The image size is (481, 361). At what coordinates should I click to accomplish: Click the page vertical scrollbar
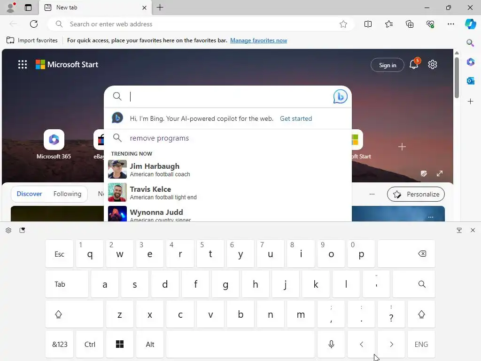pos(457,78)
